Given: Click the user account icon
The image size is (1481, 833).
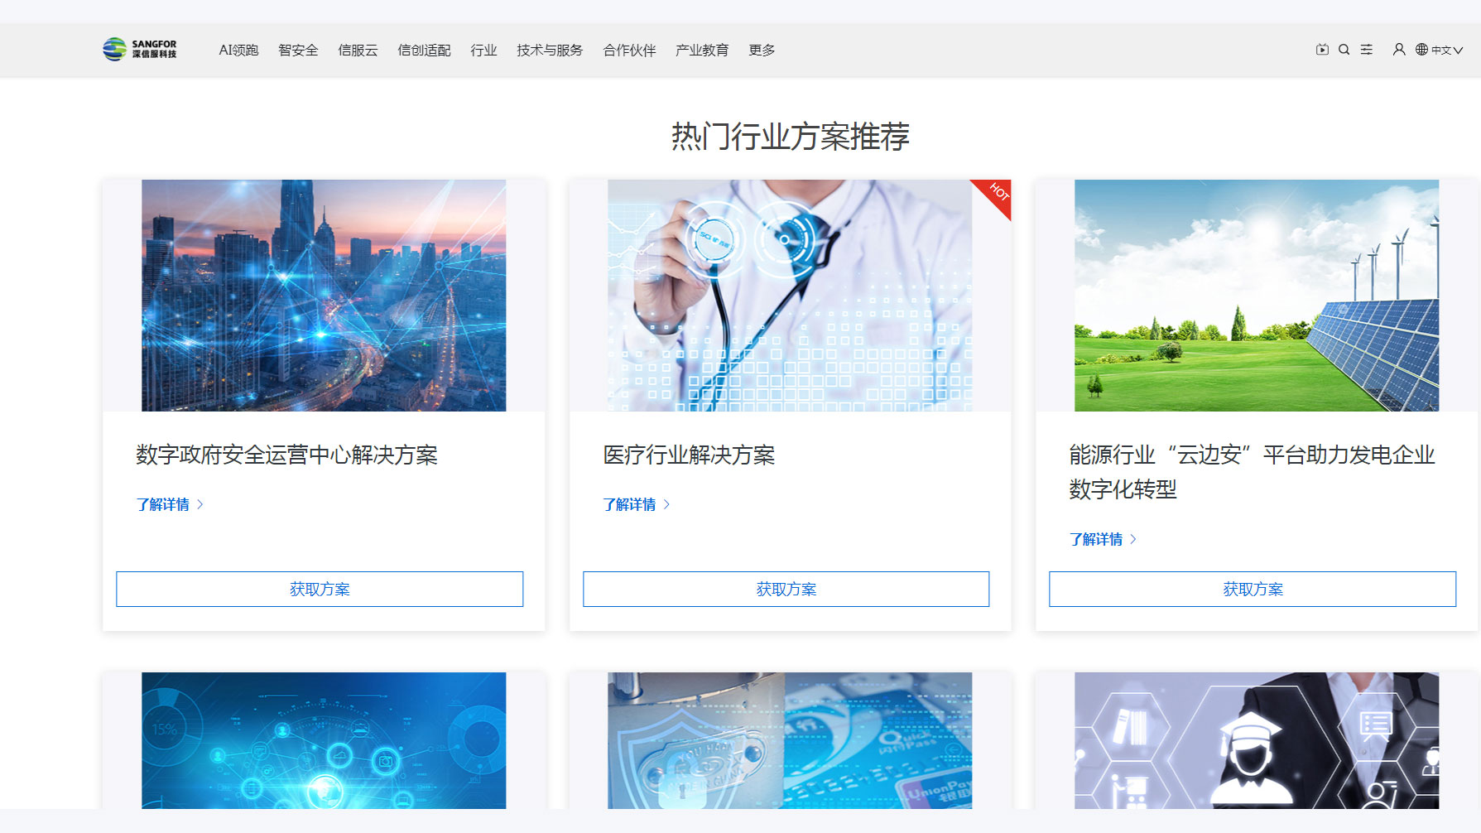Looking at the screenshot, I should click(1399, 50).
